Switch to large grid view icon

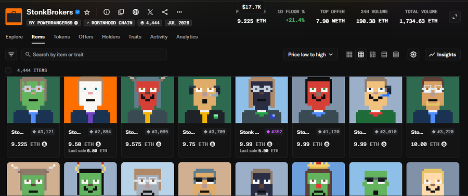pyautogui.click(x=349, y=54)
